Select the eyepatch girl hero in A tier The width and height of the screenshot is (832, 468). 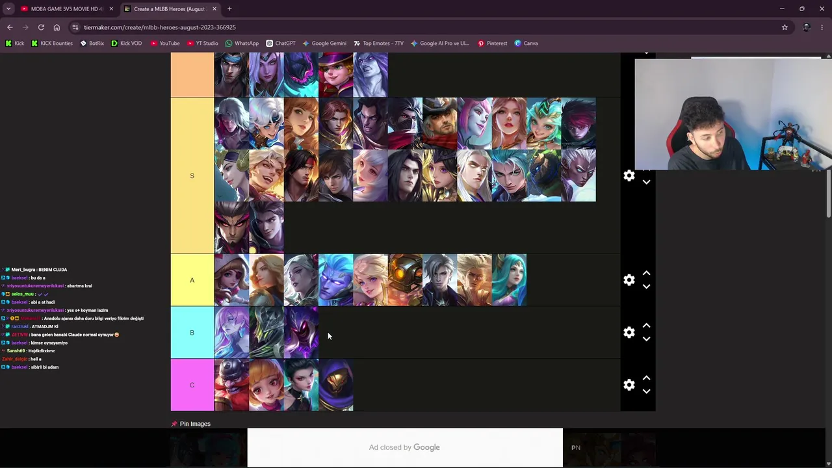tap(232, 280)
